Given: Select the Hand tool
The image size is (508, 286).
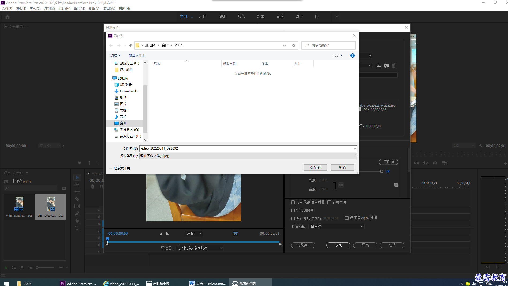Looking at the screenshot, I should pyautogui.click(x=77, y=221).
